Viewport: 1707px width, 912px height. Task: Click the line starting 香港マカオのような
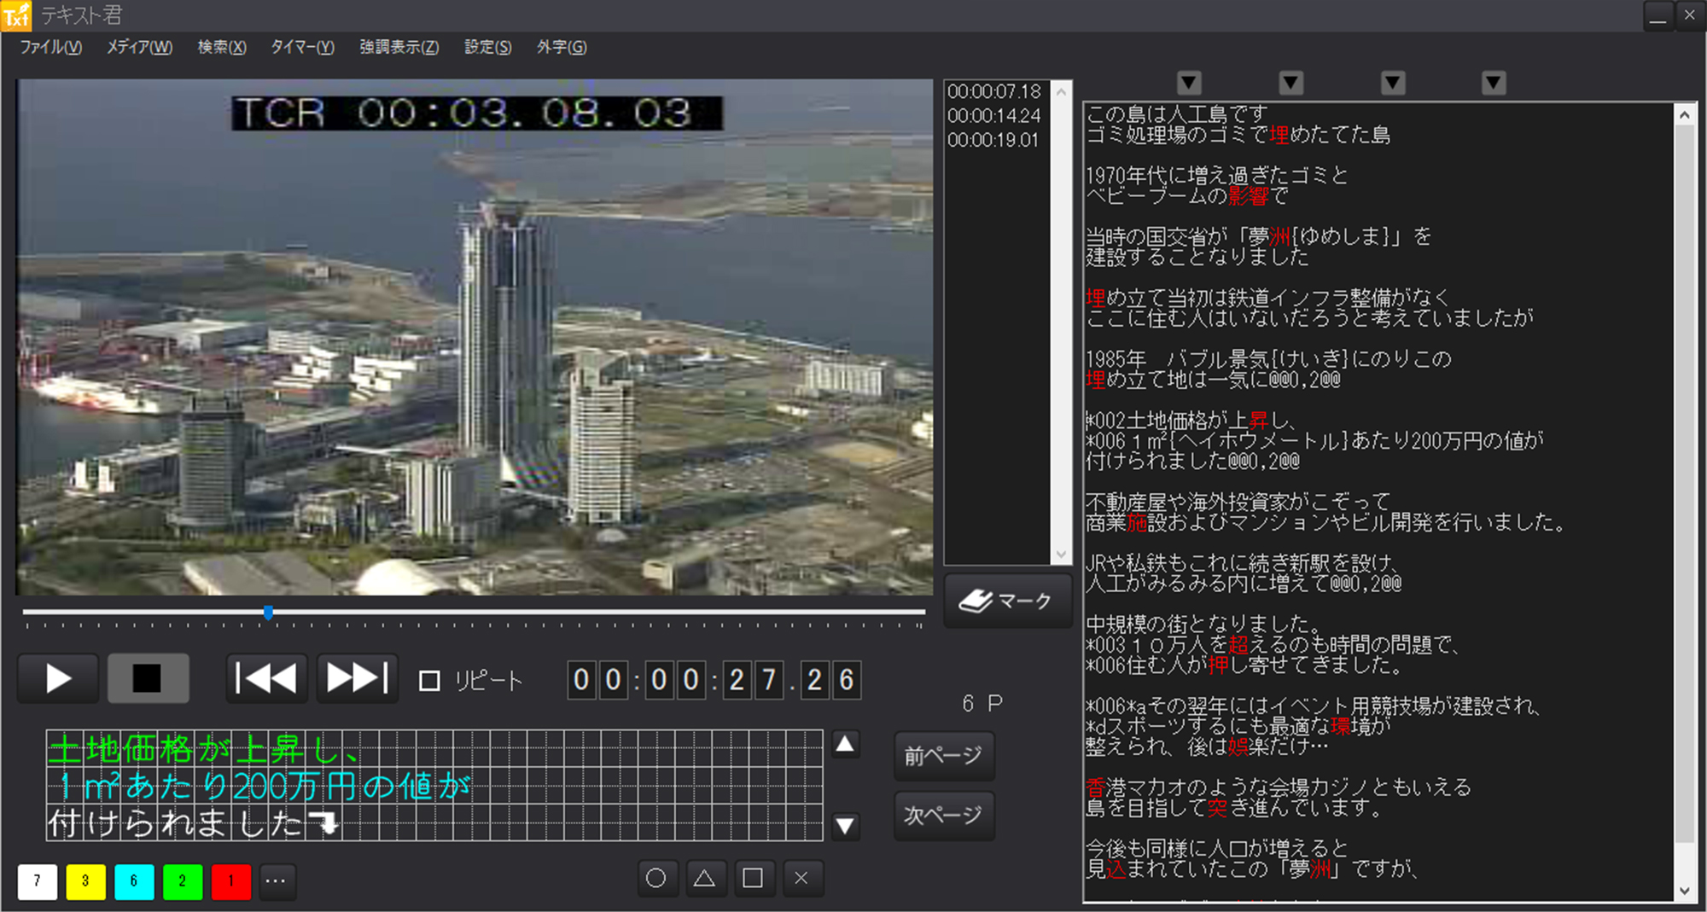tap(1279, 787)
